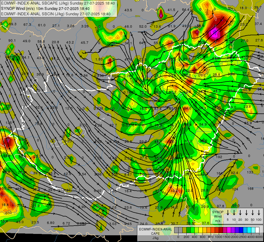Click the map value 52.0

143,27
